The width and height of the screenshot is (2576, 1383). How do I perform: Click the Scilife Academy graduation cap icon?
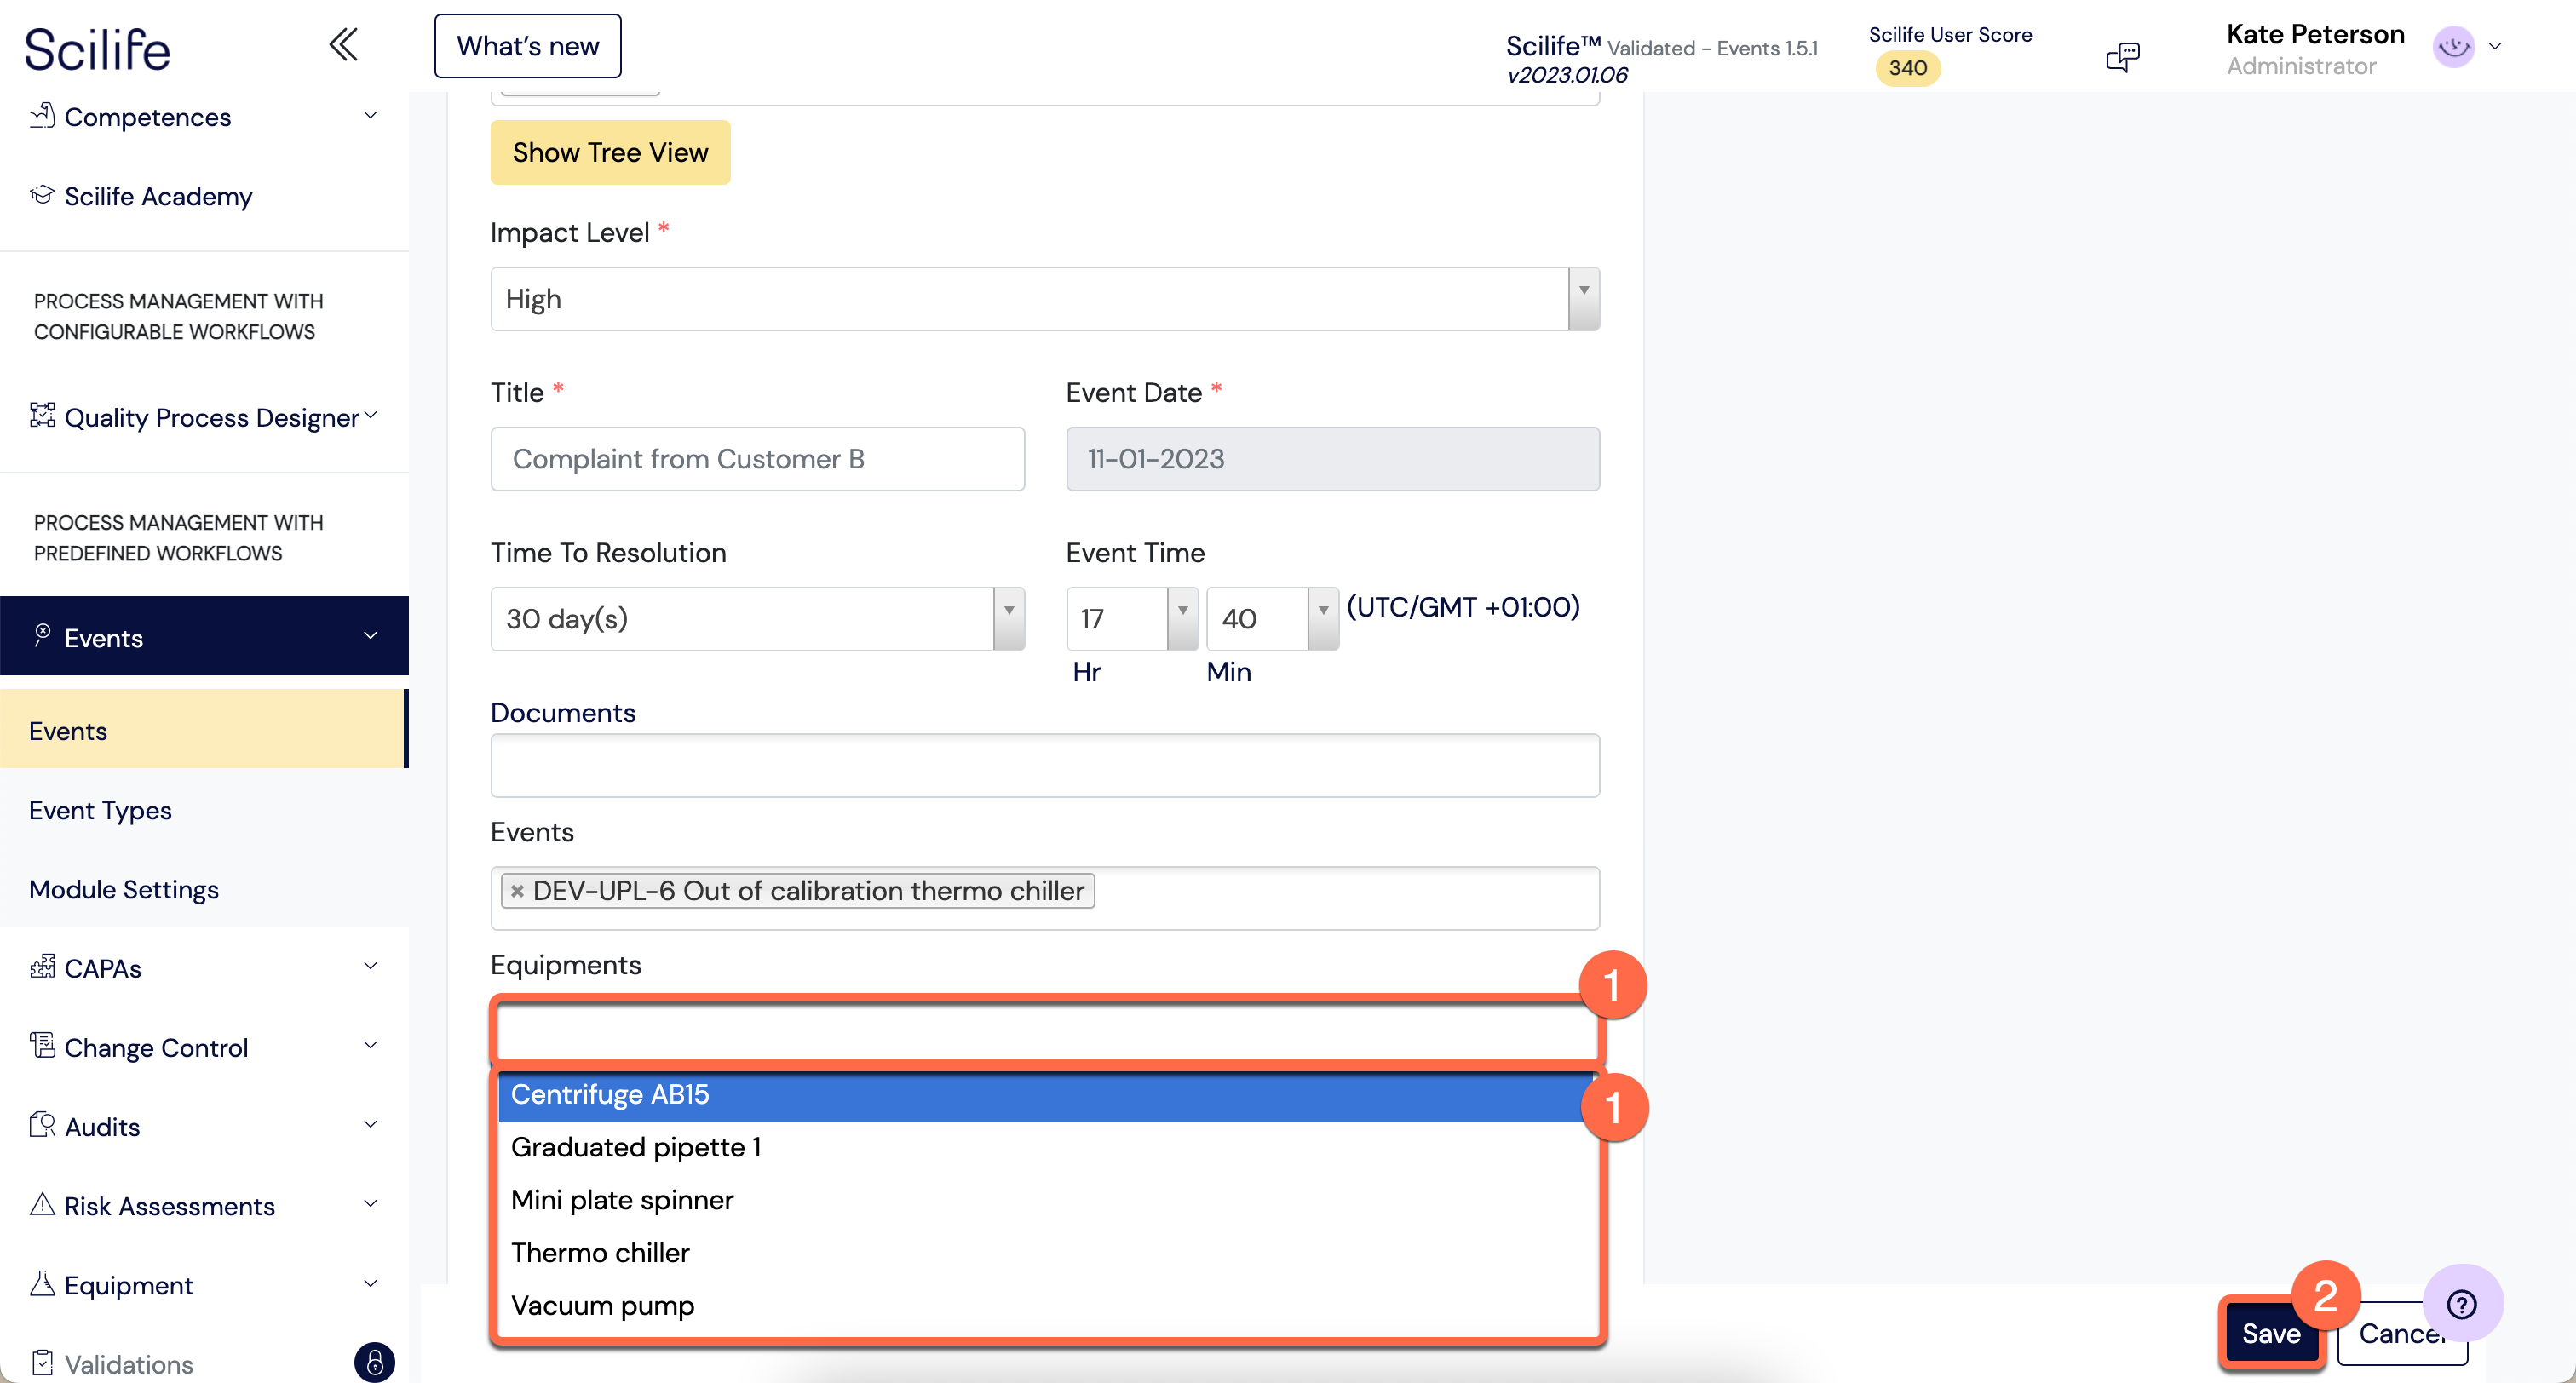click(42, 195)
